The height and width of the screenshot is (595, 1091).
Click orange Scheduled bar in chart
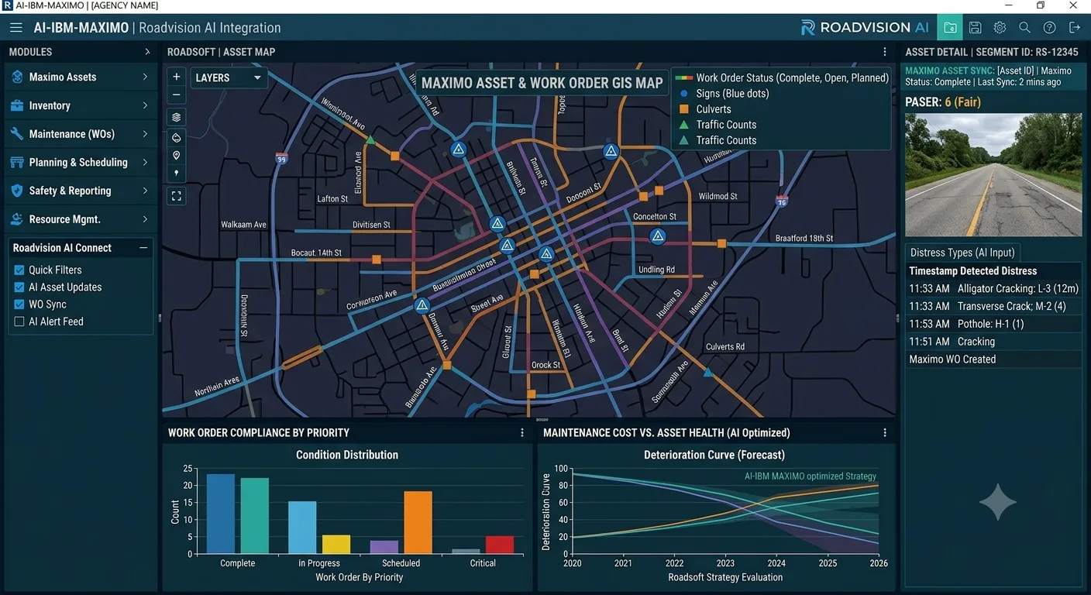click(x=418, y=522)
